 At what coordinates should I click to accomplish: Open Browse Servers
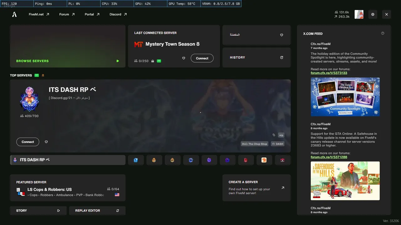[x=68, y=46]
